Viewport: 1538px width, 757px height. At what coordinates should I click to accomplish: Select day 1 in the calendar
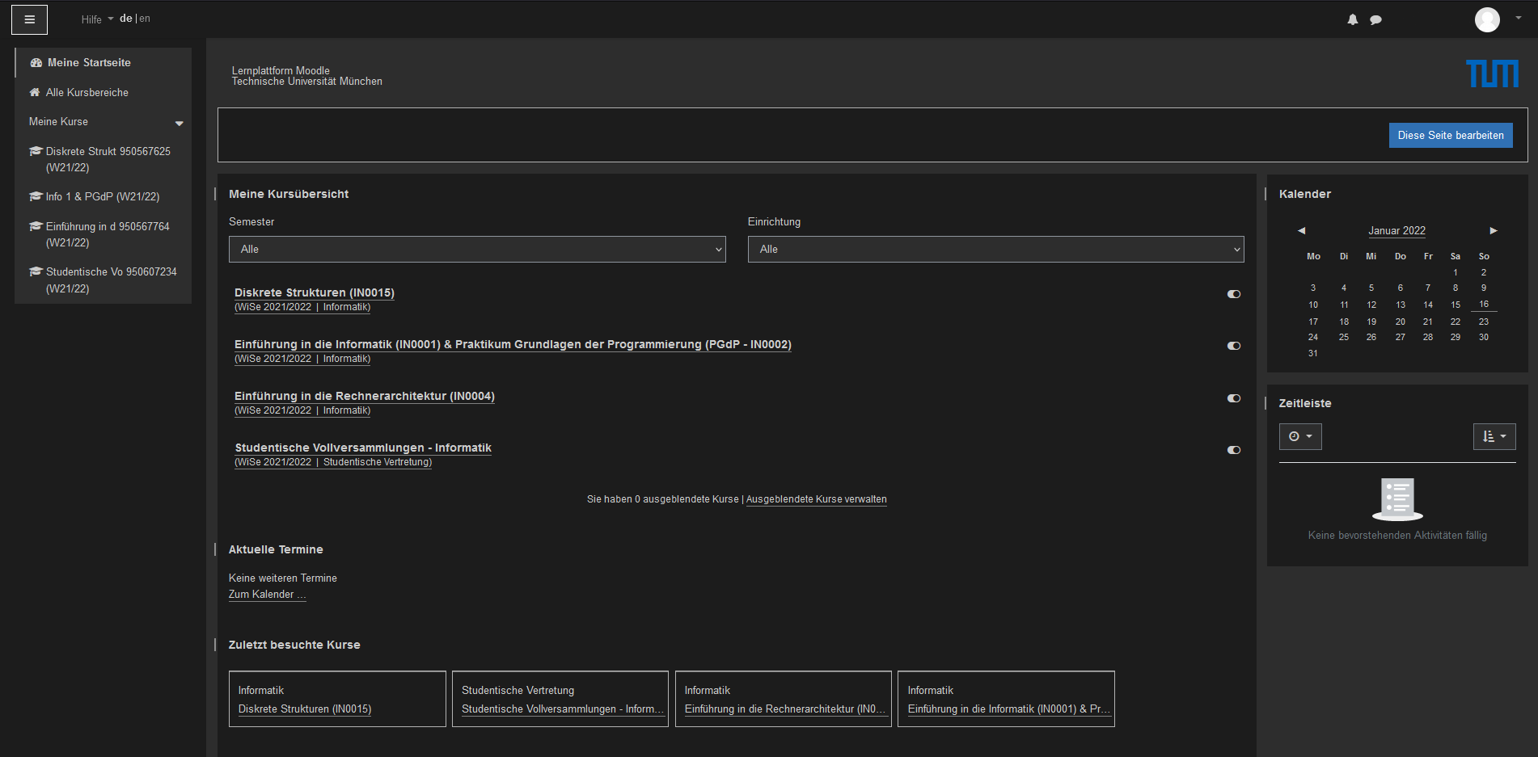[1456, 272]
